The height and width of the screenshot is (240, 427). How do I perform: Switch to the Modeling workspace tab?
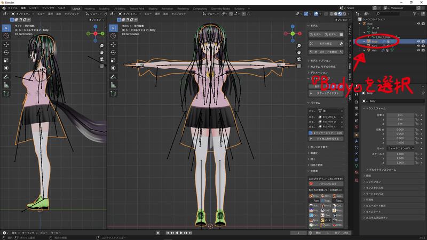coord(89,9)
